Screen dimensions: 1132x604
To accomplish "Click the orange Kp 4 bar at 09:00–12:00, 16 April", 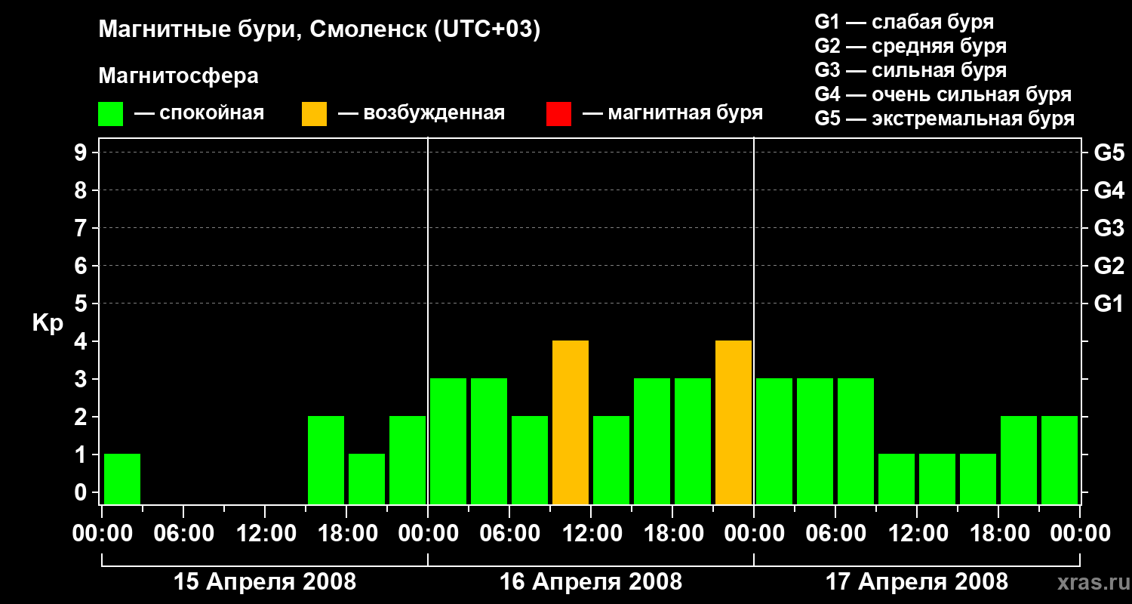I will pyautogui.click(x=571, y=423).
